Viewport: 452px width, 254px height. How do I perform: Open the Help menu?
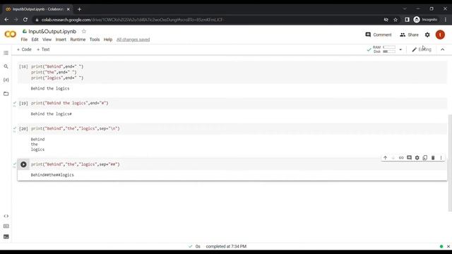coord(108,40)
